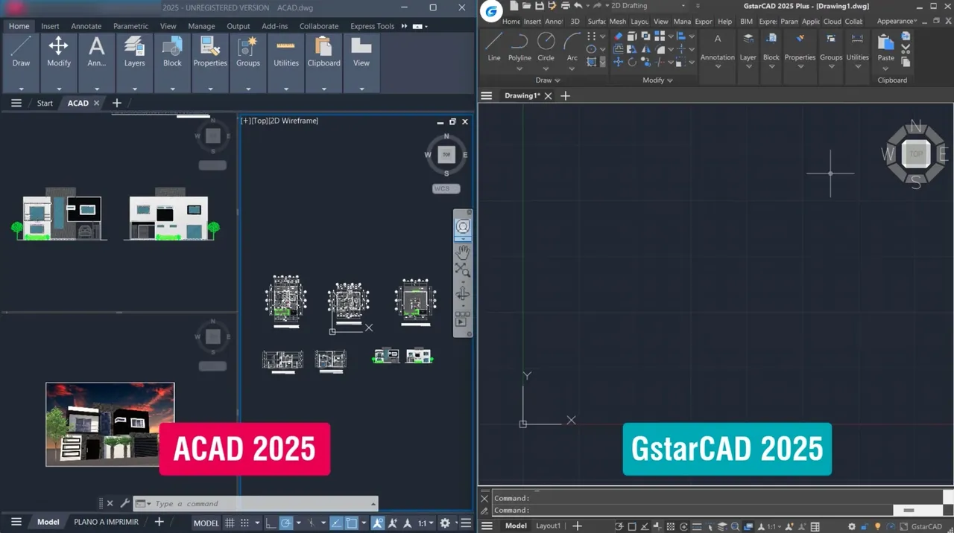The image size is (954, 533).
Task: Open the Annotation panel in ACAD ribbon
Action: pyautogui.click(x=97, y=63)
